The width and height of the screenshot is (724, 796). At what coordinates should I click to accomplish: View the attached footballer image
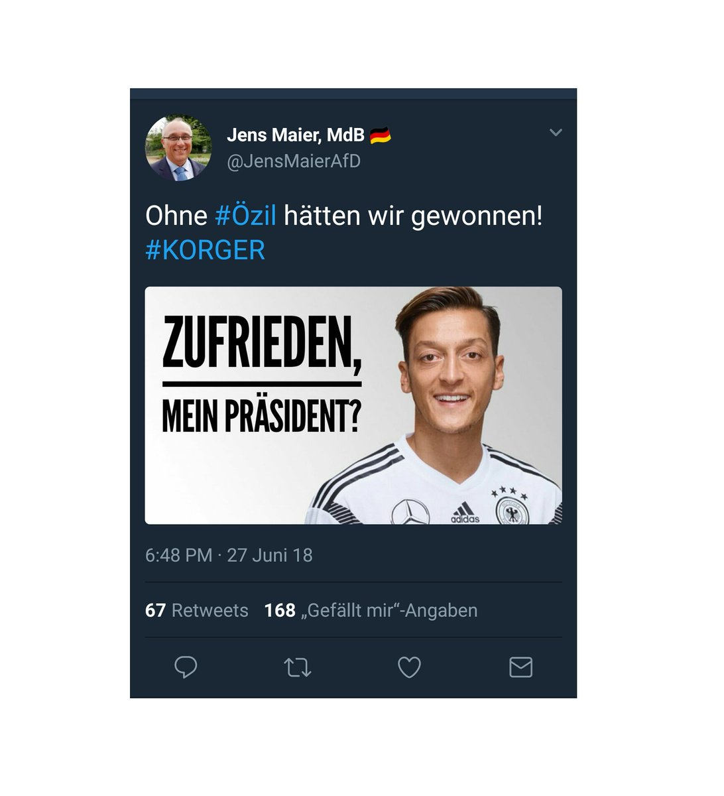(x=353, y=405)
